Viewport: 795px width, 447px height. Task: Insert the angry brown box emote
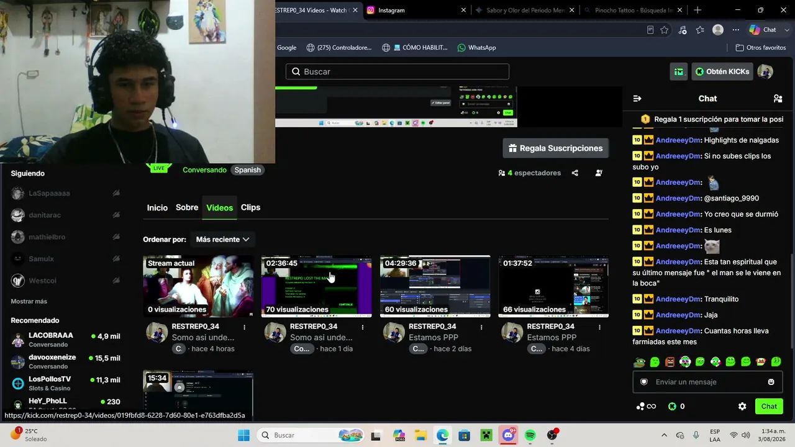670,362
